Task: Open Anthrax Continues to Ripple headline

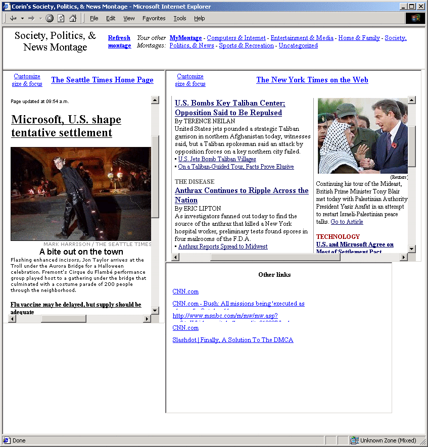Action: point(242,195)
